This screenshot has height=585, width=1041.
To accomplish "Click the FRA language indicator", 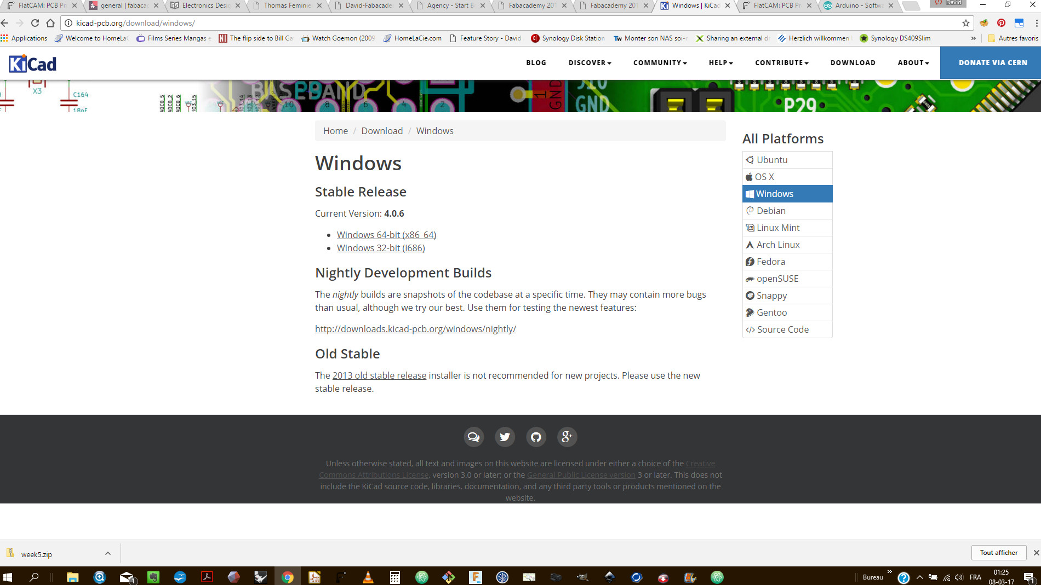I will (975, 577).
